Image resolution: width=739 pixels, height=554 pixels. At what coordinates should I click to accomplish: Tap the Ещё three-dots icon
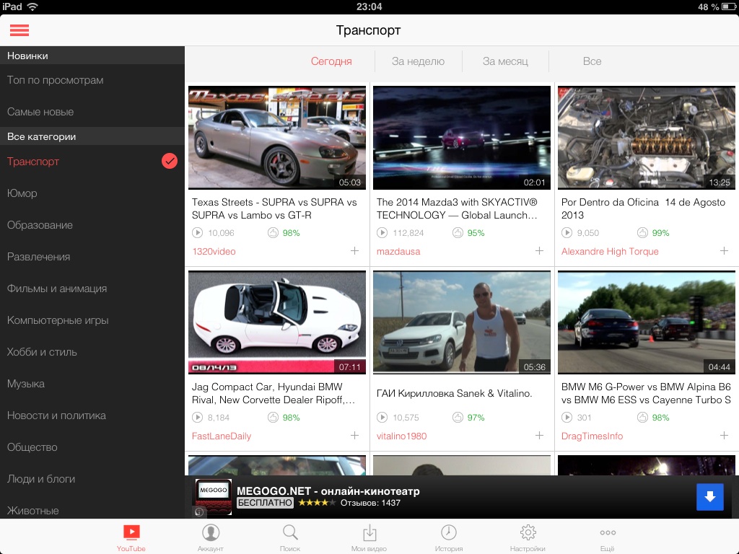pyautogui.click(x=608, y=533)
